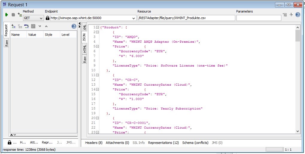Collapse the Price node on line 5

point(98,46)
